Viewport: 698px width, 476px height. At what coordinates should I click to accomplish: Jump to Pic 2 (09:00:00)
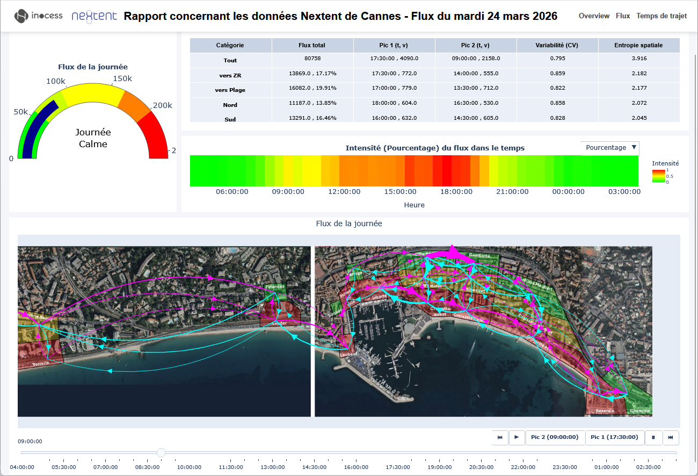click(555, 437)
